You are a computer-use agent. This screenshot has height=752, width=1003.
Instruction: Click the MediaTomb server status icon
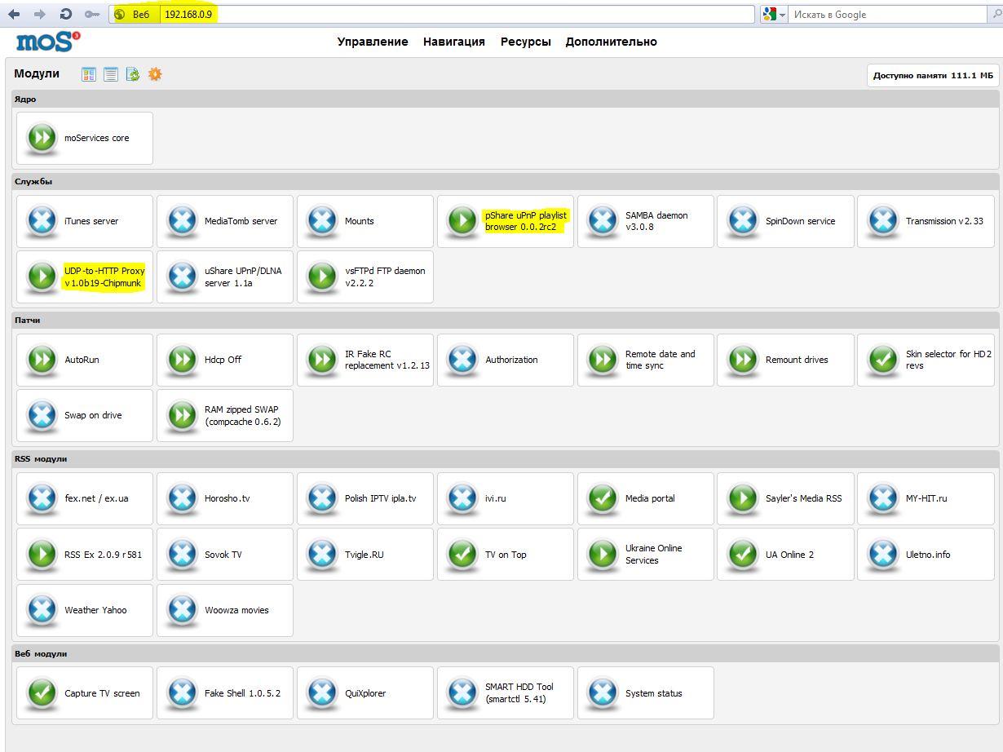pyautogui.click(x=182, y=221)
